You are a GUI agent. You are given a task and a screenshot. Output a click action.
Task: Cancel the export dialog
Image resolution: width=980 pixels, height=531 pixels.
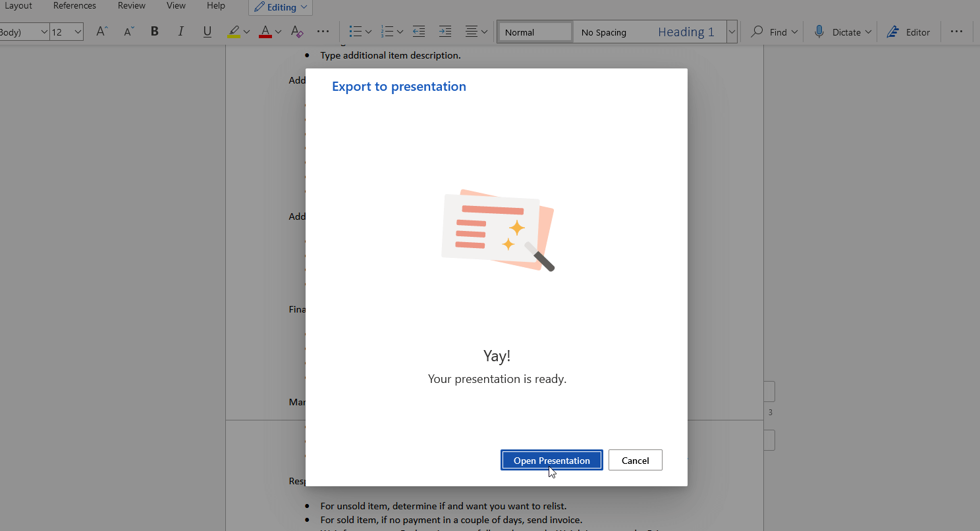(635, 461)
